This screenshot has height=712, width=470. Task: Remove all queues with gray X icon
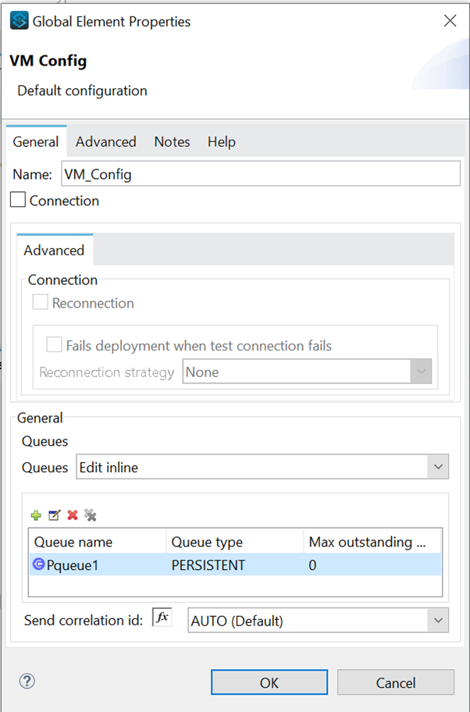point(91,514)
